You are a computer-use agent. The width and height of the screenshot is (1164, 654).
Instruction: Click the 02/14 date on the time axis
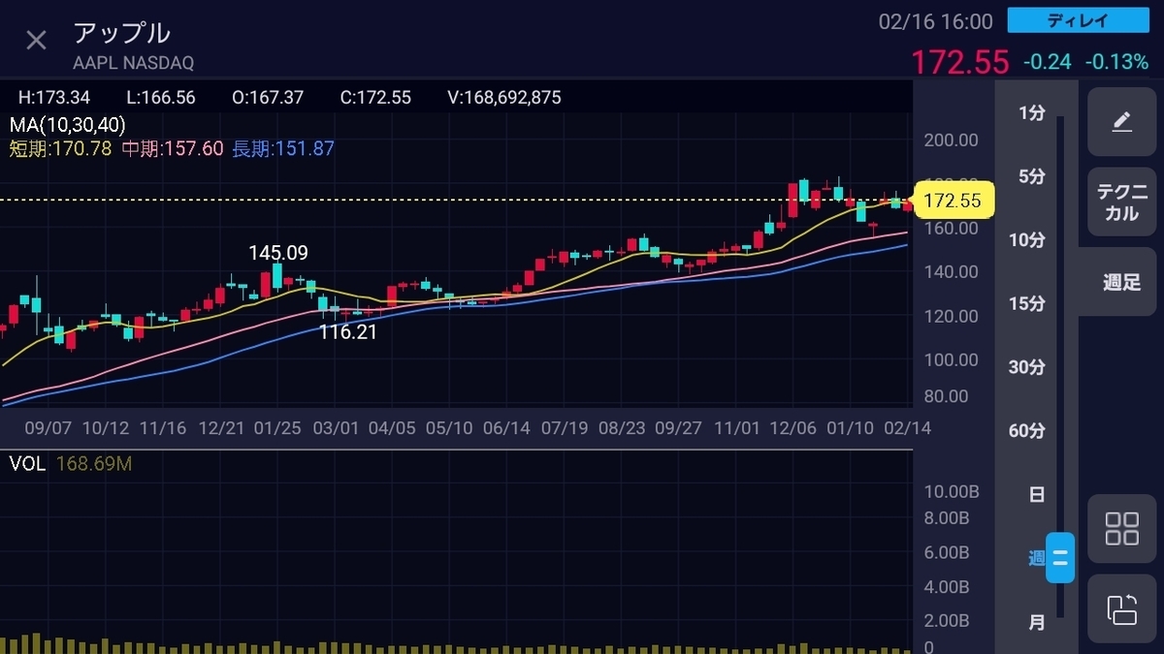[x=907, y=428]
